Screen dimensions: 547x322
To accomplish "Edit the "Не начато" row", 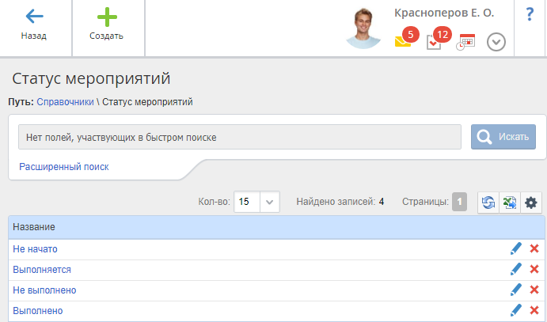I will (516, 249).
